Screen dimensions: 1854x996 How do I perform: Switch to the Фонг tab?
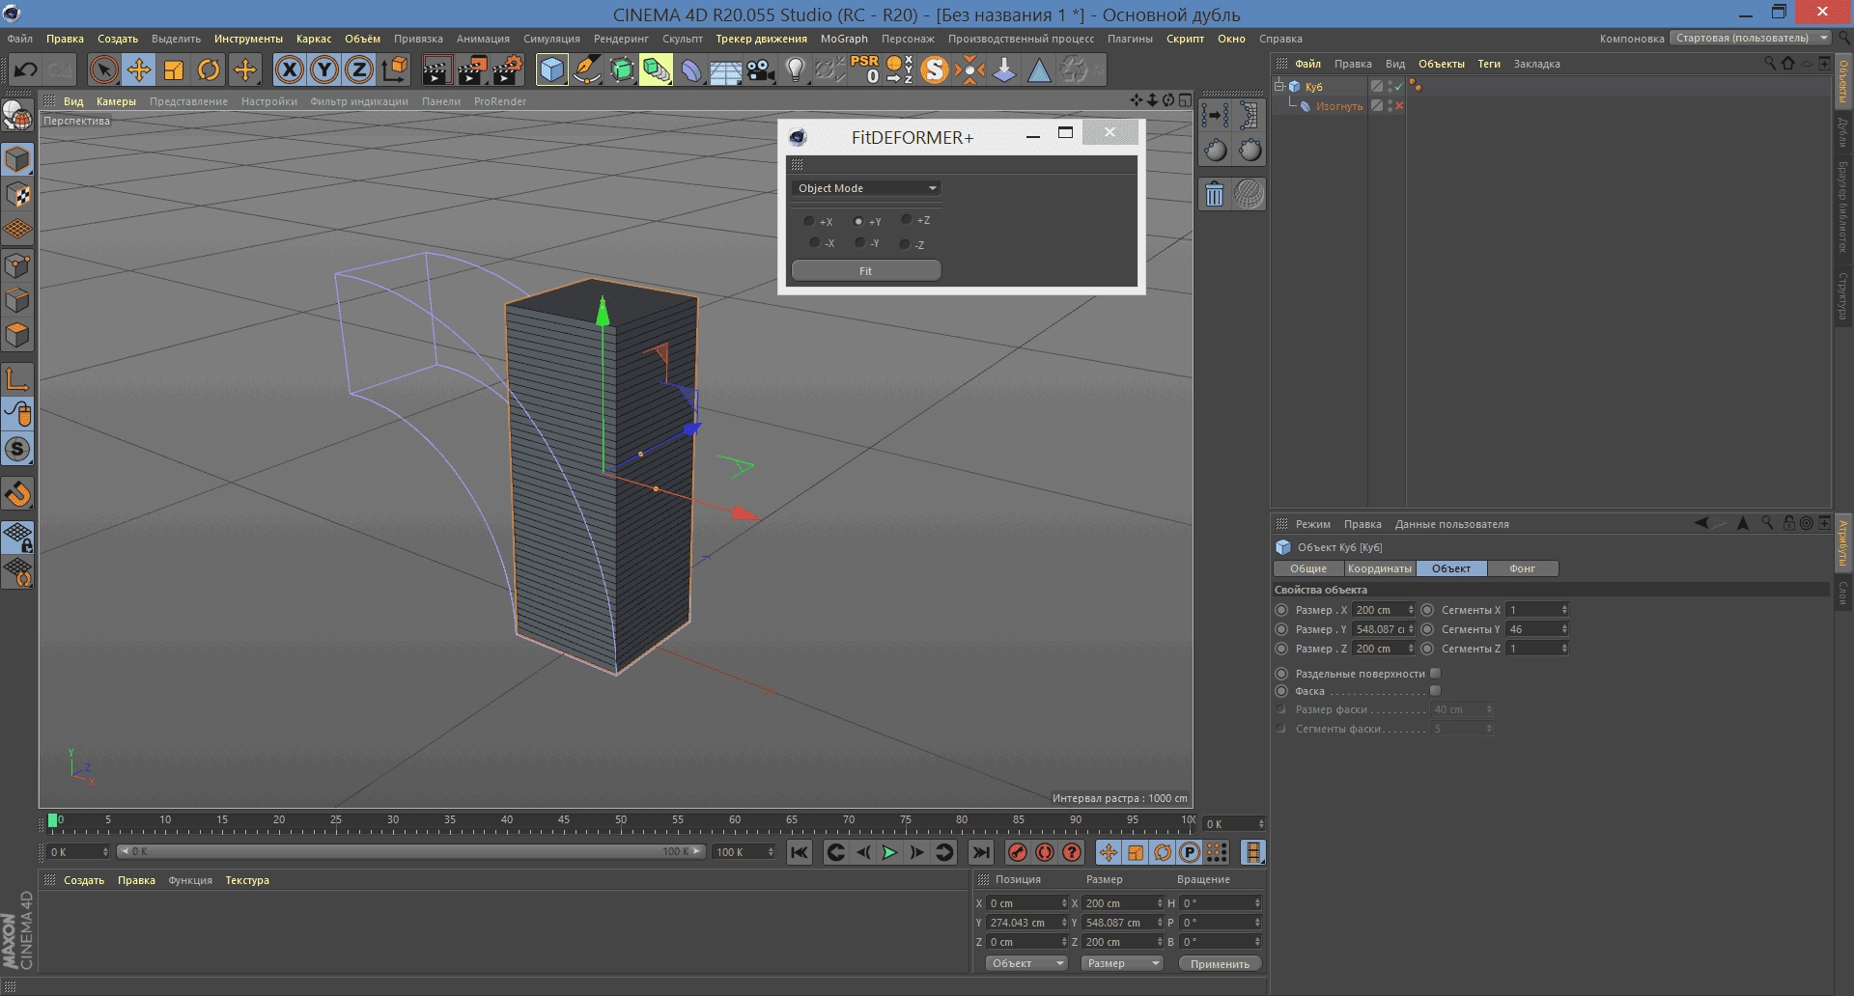(x=1522, y=568)
